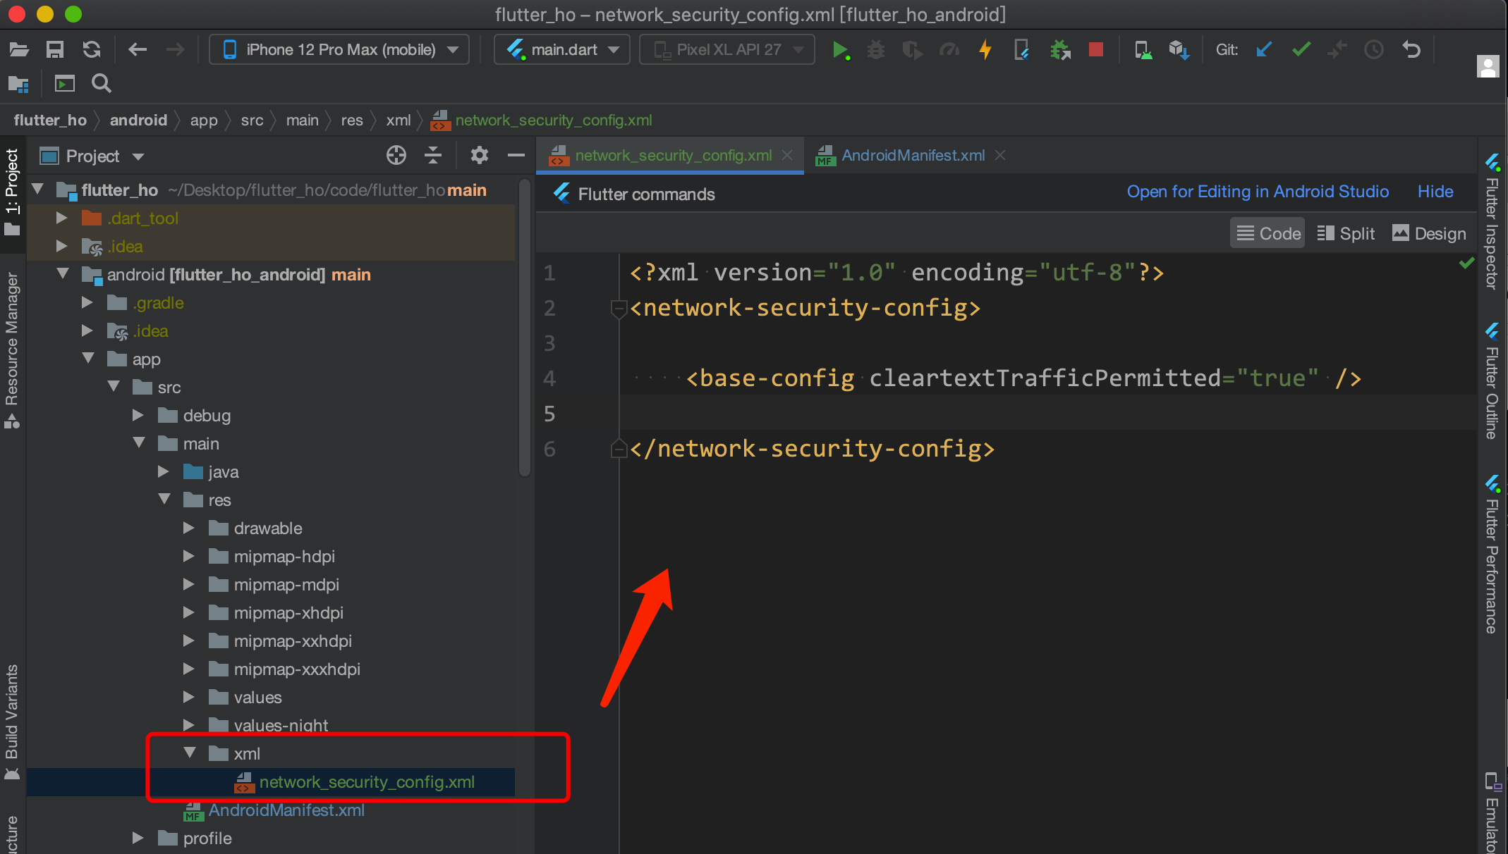Open AVD Manager icon
1508x854 pixels.
coord(1143,49)
